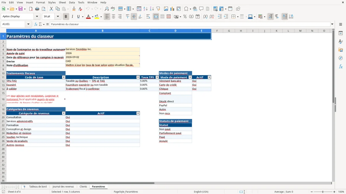Screen dimensions: 346x194
Task: Switch to the Clients sheet tab
Action: pyautogui.click(x=83, y=187)
